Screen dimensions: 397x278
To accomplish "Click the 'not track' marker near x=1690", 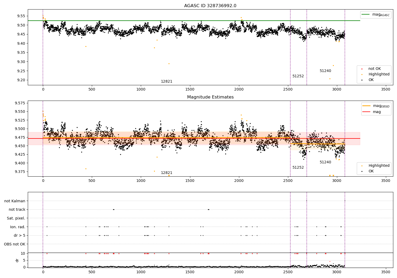I will point(209,209).
